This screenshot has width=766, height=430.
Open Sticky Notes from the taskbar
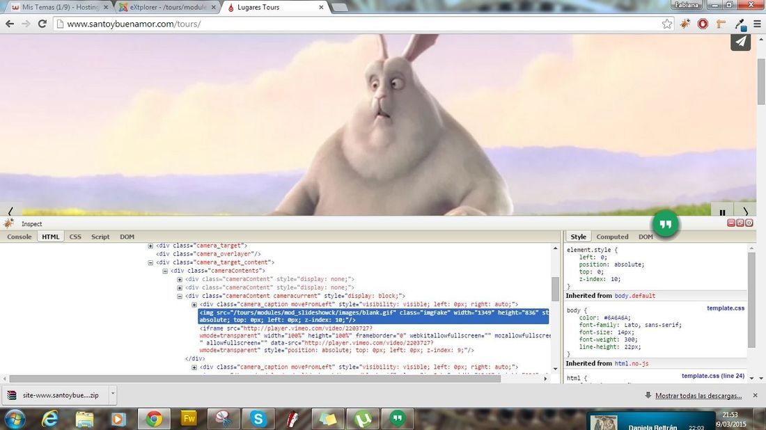(x=328, y=419)
